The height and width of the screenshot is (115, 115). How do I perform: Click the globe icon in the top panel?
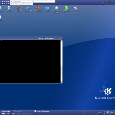click(x=6, y=1)
